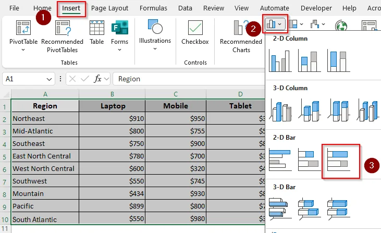
Task: Select column A header
Action: (x=45, y=94)
